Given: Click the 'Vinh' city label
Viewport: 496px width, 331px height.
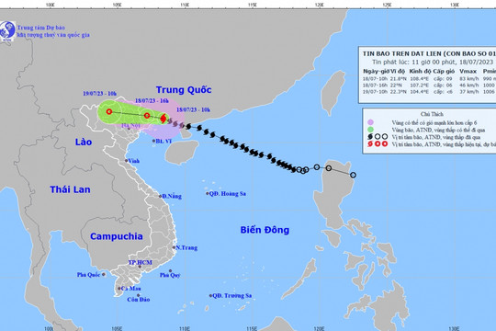Looking at the screenshot, I should pos(134,161).
